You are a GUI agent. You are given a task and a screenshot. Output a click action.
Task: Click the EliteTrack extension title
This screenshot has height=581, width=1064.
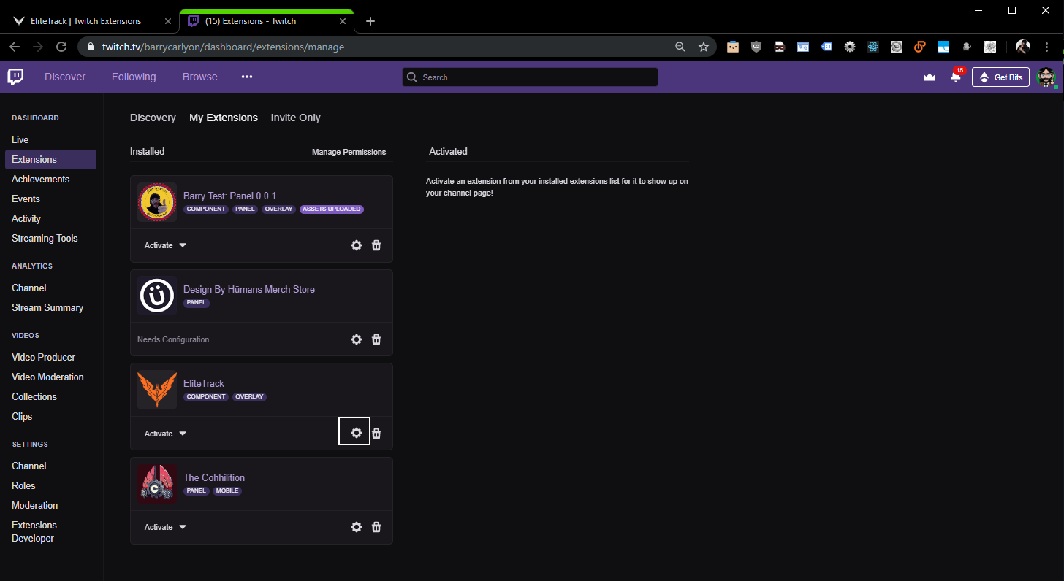point(204,383)
